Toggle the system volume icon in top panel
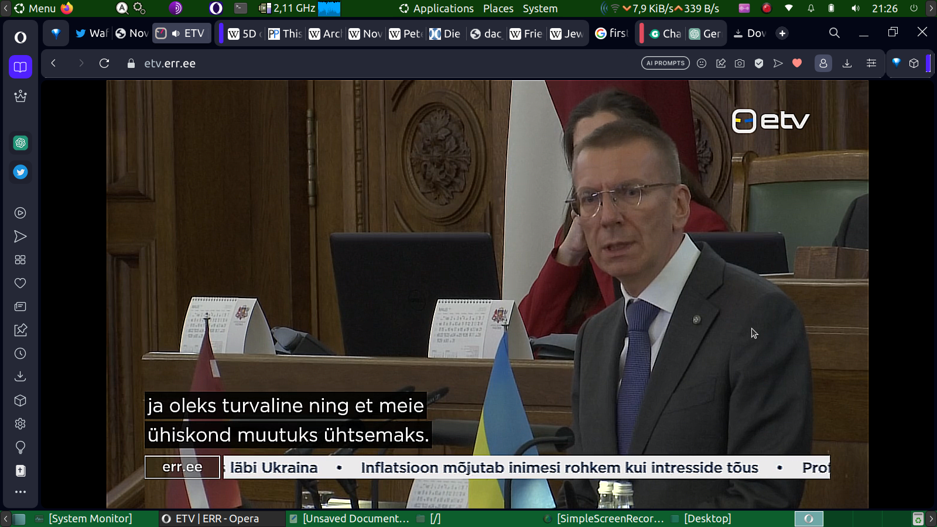The width and height of the screenshot is (937, 527). (856, 8)
